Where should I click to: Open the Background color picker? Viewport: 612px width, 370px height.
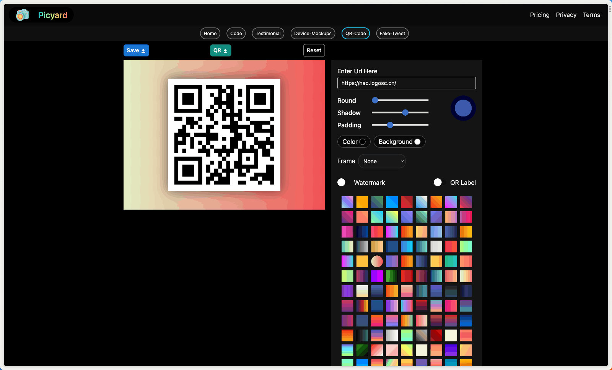(417, 142)
